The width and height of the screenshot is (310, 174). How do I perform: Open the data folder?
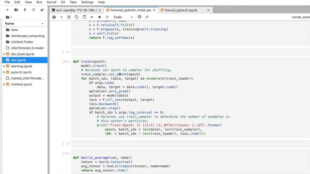pos(25,30)
